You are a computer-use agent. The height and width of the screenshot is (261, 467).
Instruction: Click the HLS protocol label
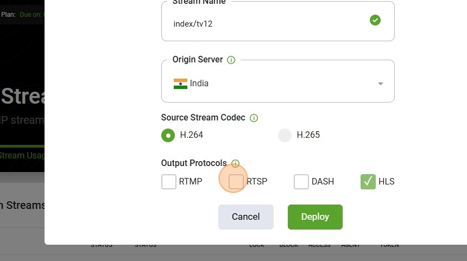pyautogui.click(x=386, y=181)
